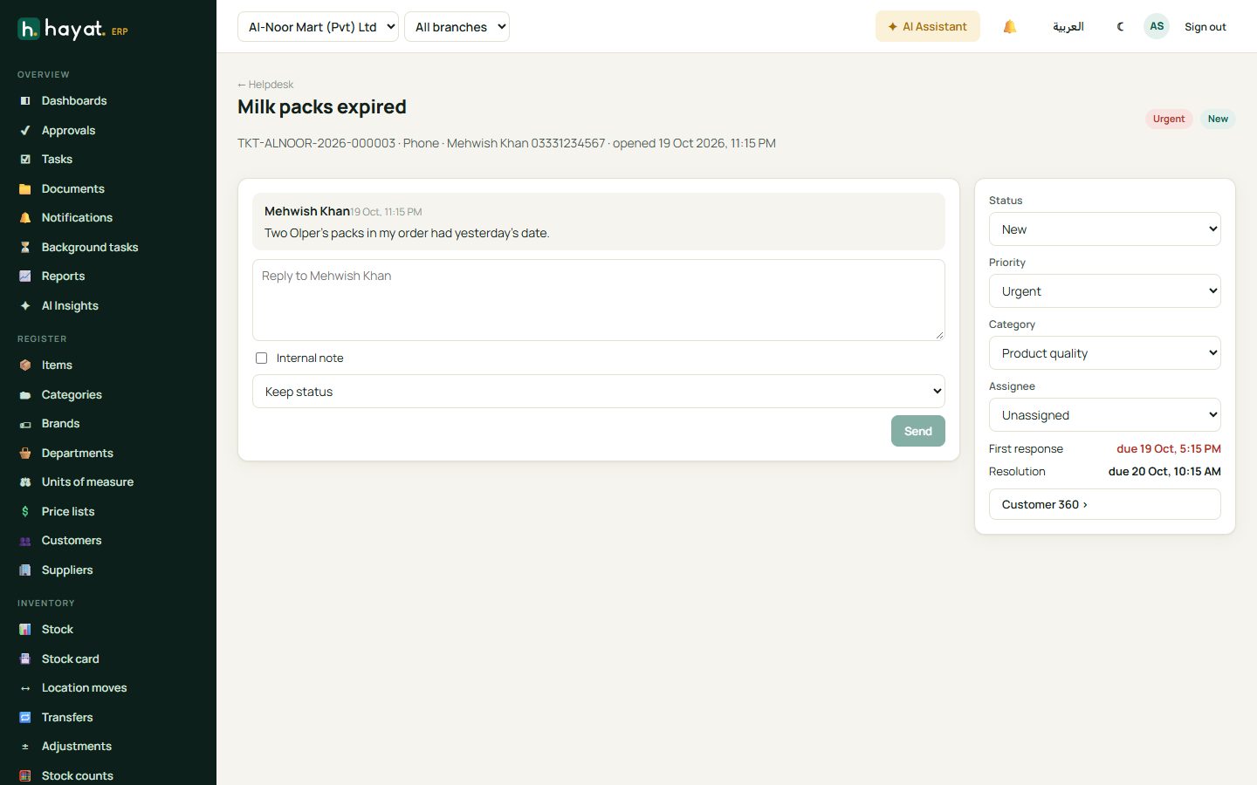Screen dimensions: 1257x785
Task: Open the Reports chart icon
Action: click(x=25, y=276)
